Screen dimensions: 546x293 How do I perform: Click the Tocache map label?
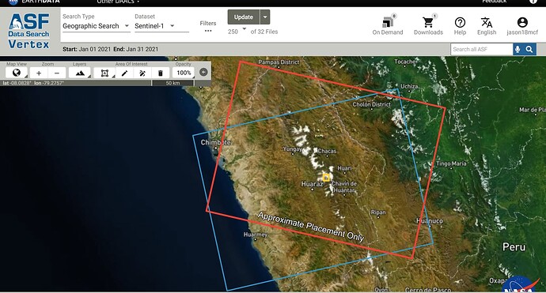(405, 62)
